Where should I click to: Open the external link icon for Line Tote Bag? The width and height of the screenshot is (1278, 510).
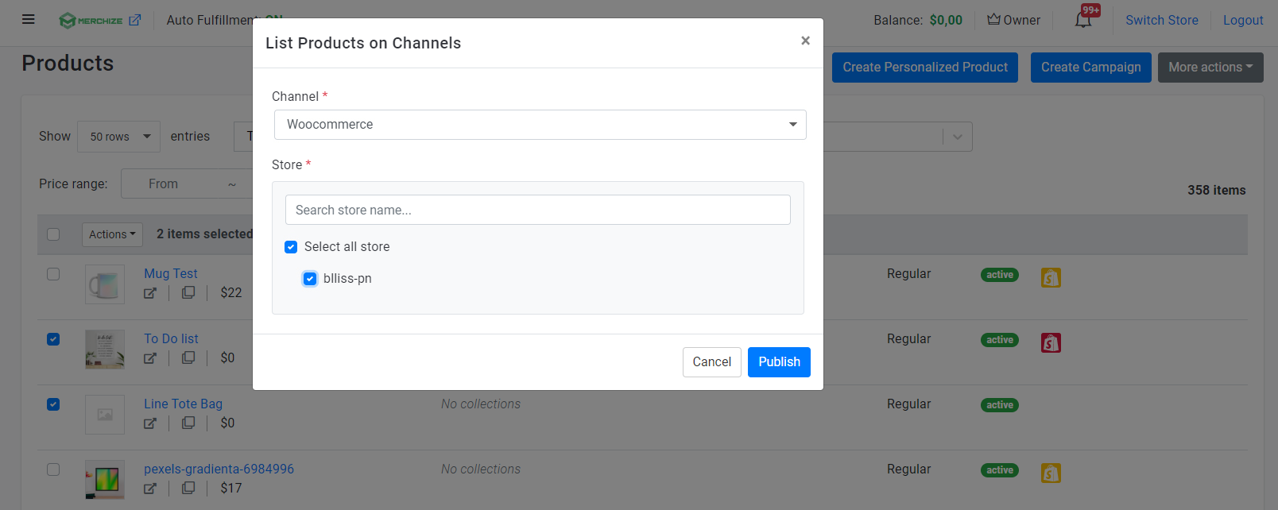[x=150, y=423]
